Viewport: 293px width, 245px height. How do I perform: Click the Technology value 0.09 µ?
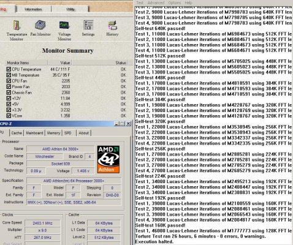(x=36, y=171)
